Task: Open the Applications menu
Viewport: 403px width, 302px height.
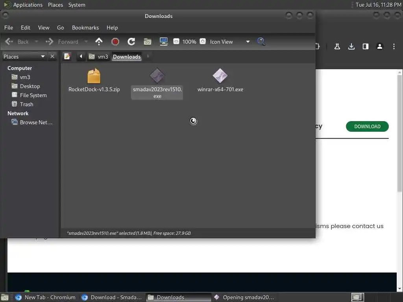Action: pos(23,5)
